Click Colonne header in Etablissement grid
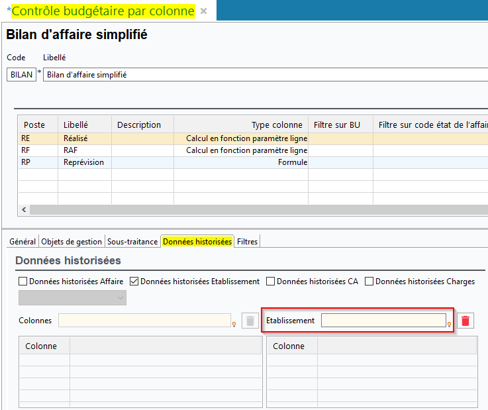This screenshot has height=410, width=488. tap(293, 346)
